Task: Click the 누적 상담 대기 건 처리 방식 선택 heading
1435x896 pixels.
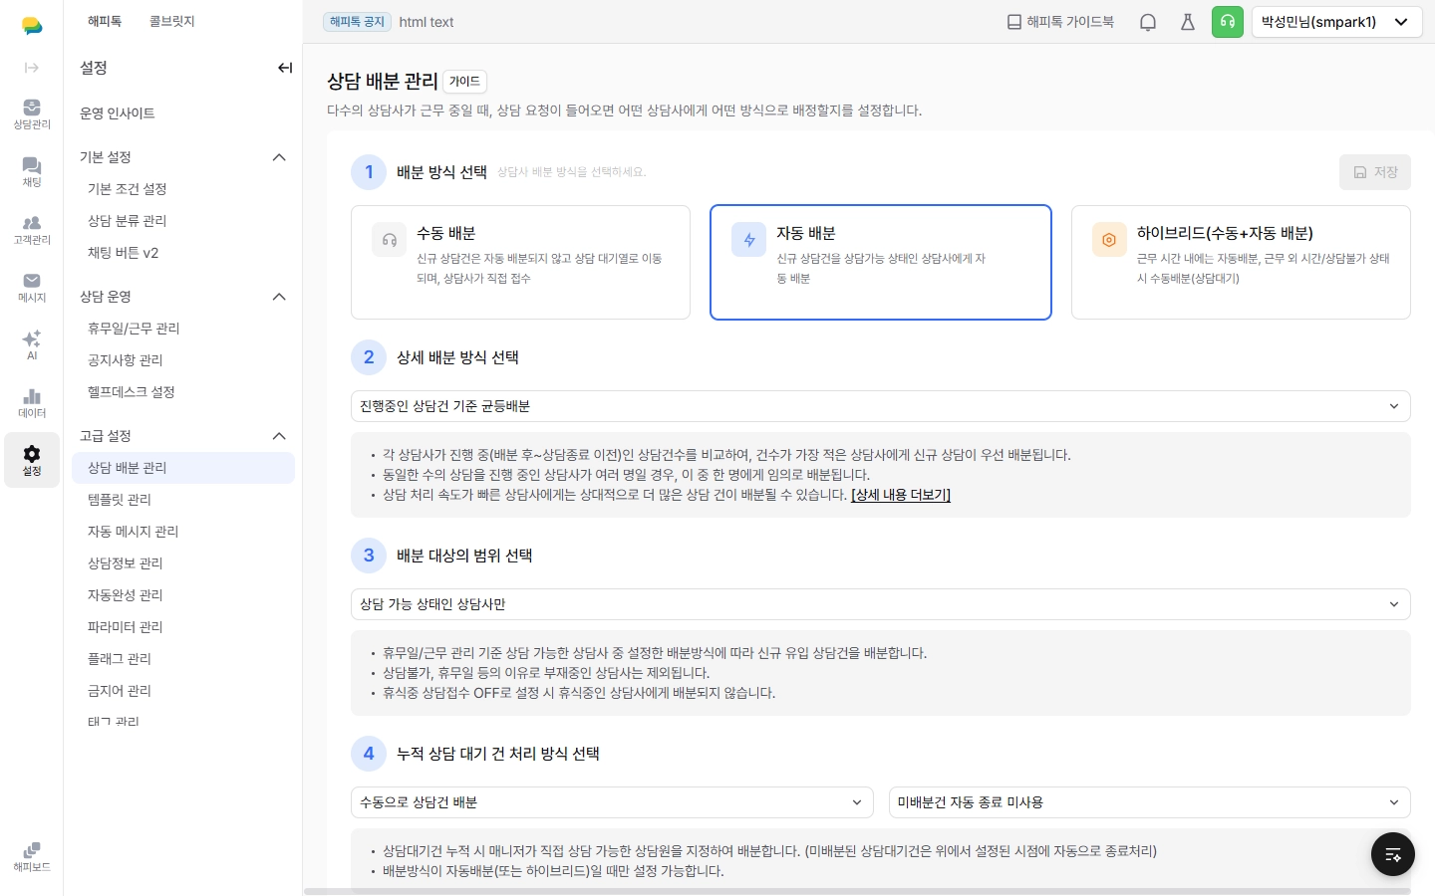Action: [498, 754]
